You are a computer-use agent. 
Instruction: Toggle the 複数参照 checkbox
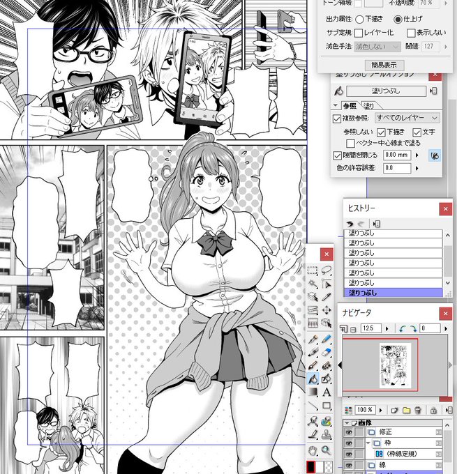337,118
